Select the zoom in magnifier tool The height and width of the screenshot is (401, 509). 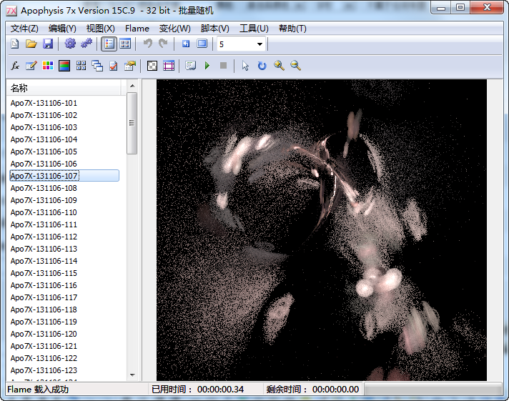click(x=279, y=66)
